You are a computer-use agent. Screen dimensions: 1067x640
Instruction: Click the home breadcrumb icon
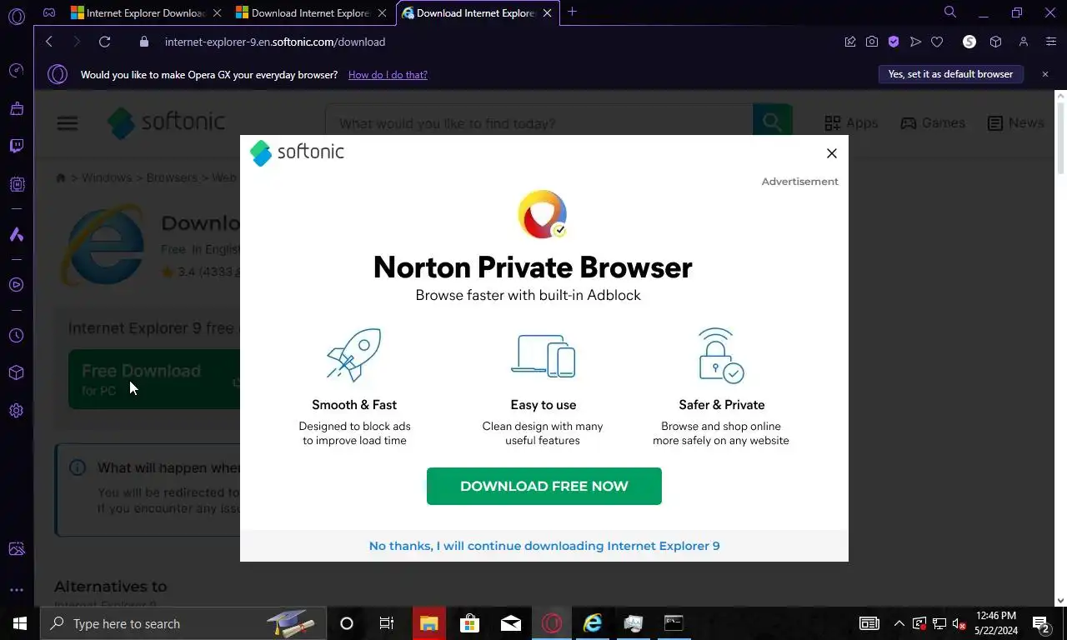tap(61, 177)
